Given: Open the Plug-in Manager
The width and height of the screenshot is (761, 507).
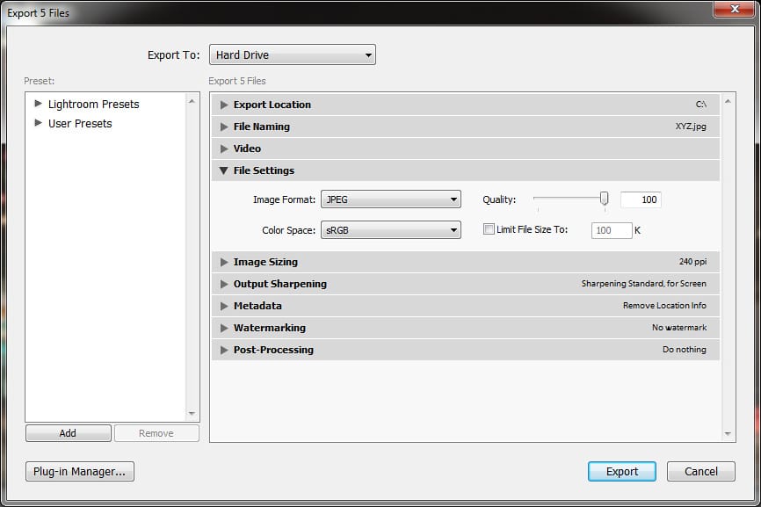Looking at the screenshot, I should pos(80,472).
